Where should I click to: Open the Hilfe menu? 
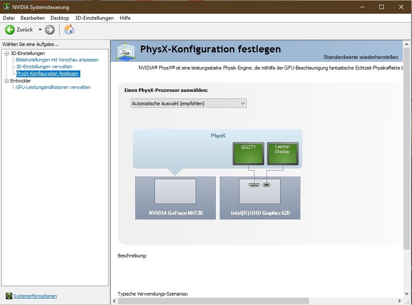point(125,18)
